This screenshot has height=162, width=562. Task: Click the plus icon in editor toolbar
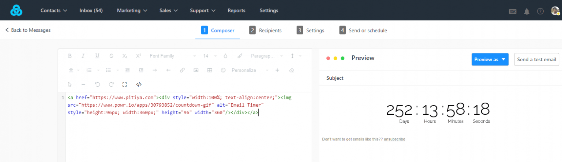pyautogui.click(x=277, y=70)
